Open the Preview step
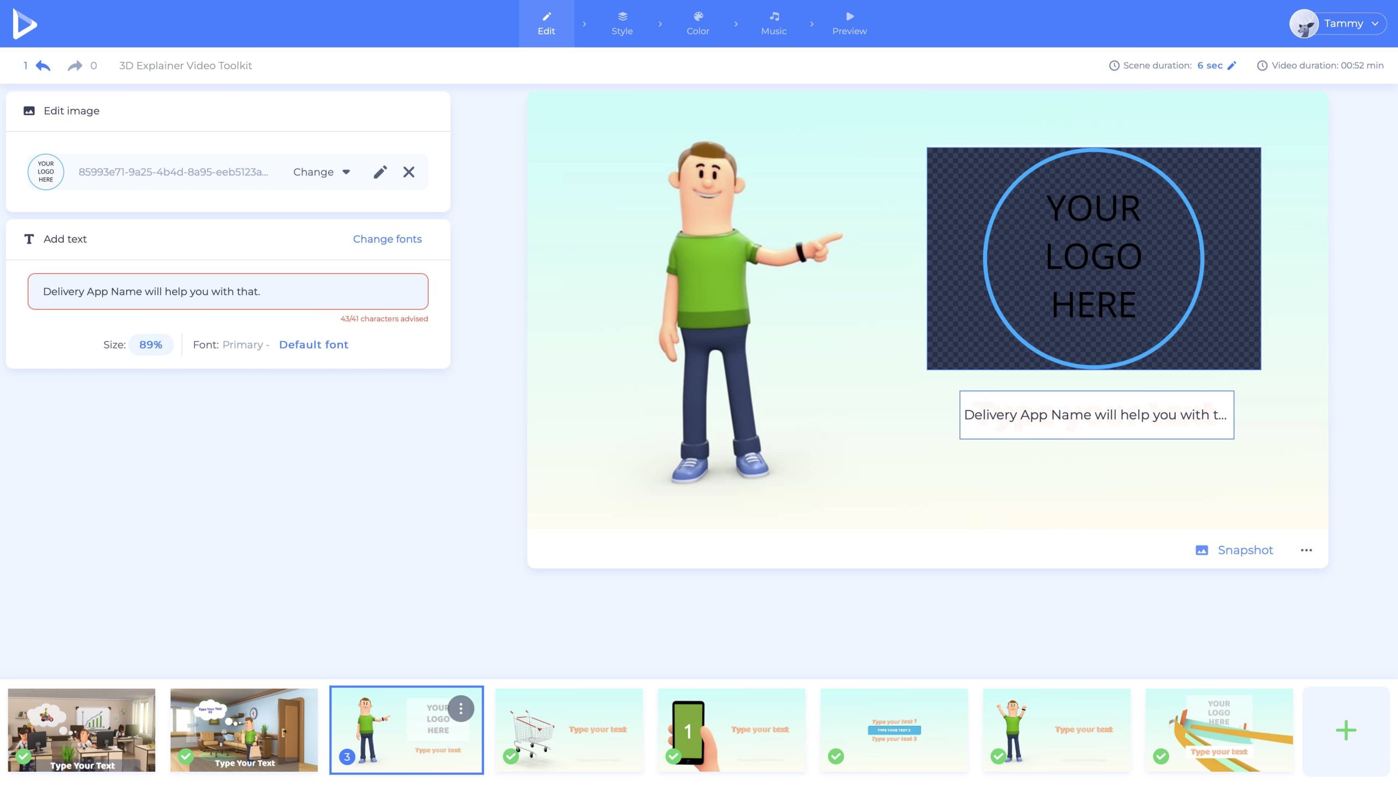Viewport: 1398px width, 787px height. point(849,23)
